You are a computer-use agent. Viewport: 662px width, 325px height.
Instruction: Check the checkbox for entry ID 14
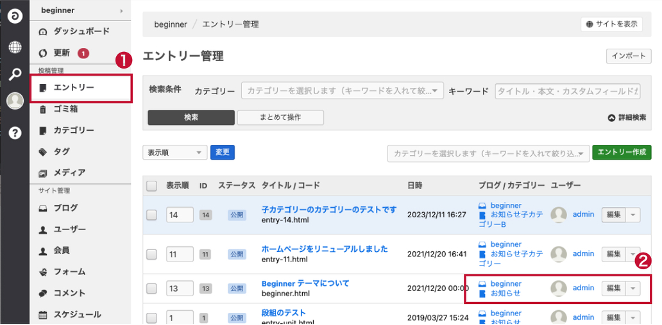152,215
